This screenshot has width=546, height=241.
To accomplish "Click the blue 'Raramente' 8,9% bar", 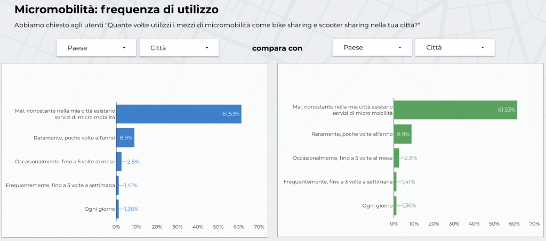I will tap(125, 137).
